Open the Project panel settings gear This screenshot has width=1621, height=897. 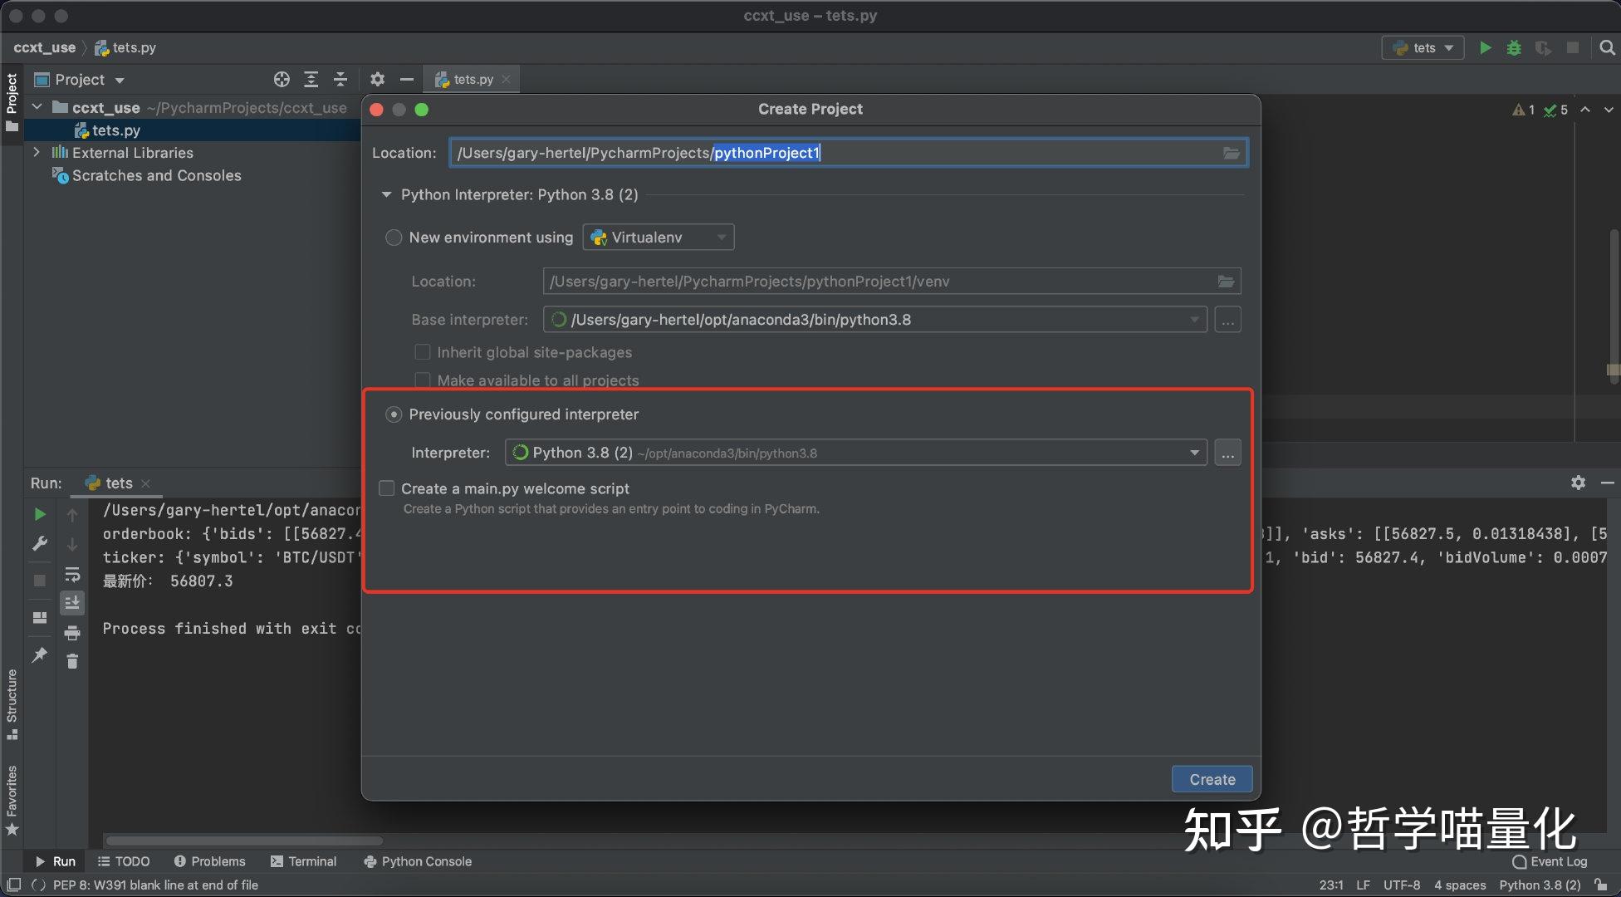pyautogui.click(x=377, y=79)
